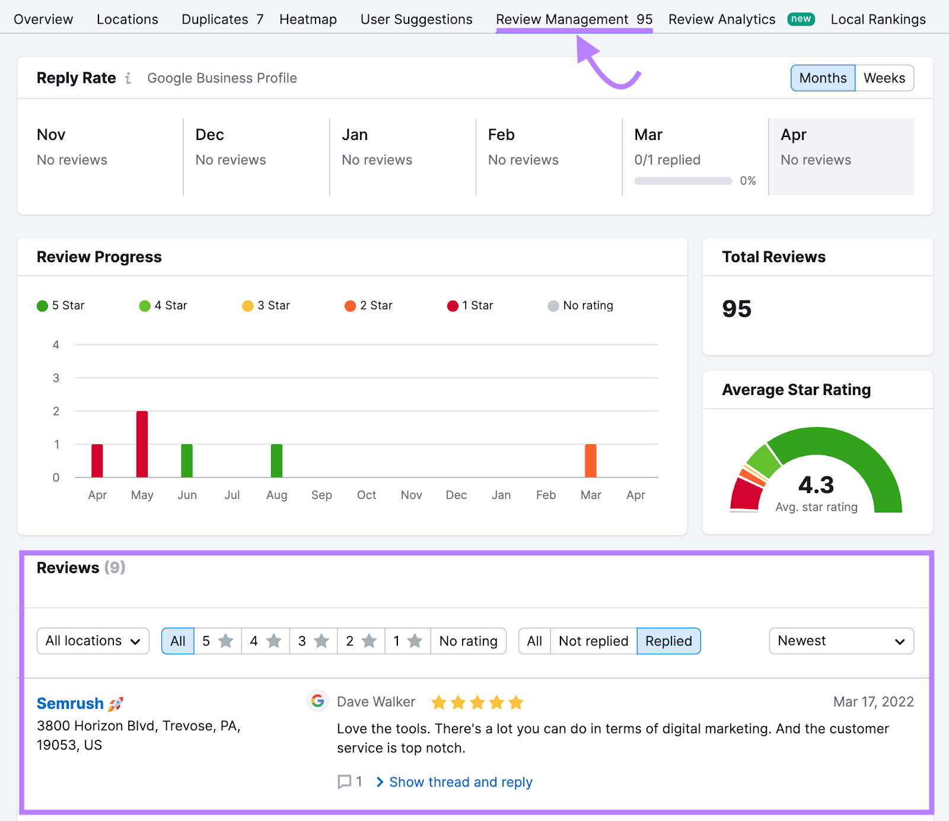Select the 4-star filter button

coord(265,641)
